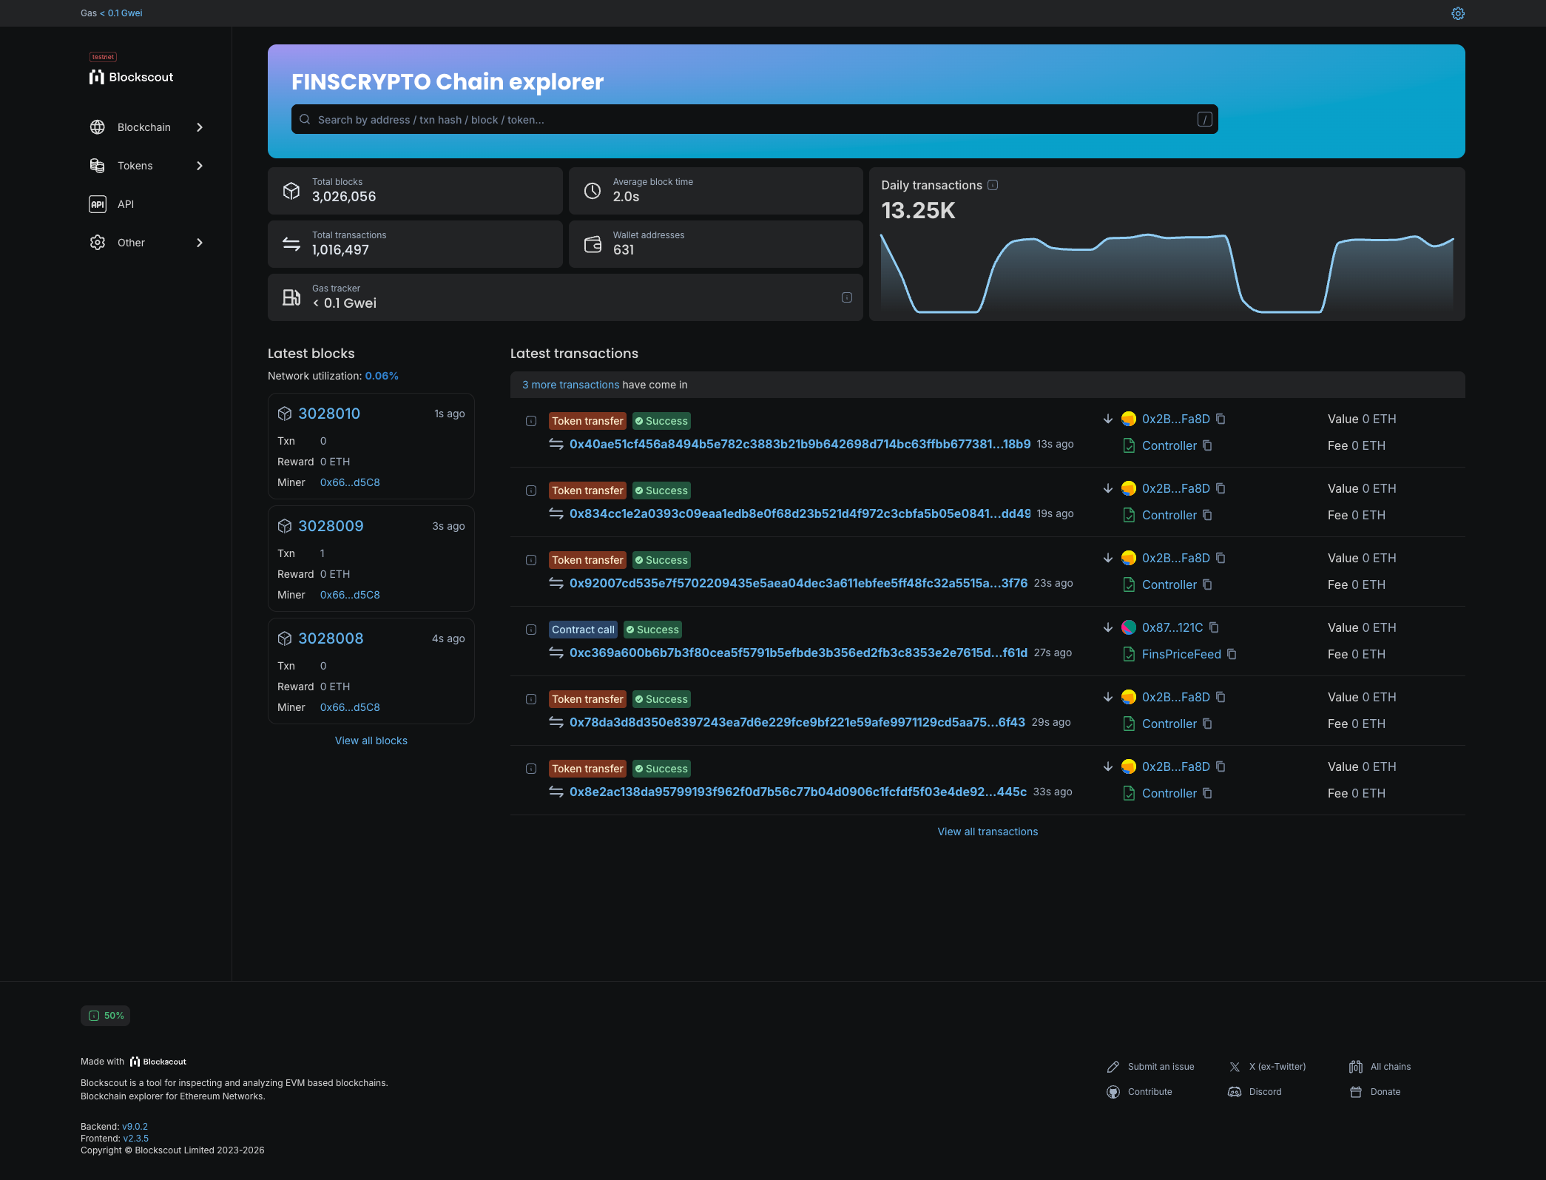Expand the Other menu chevron
The image size is (1546, 1180).
pos(199,243)
